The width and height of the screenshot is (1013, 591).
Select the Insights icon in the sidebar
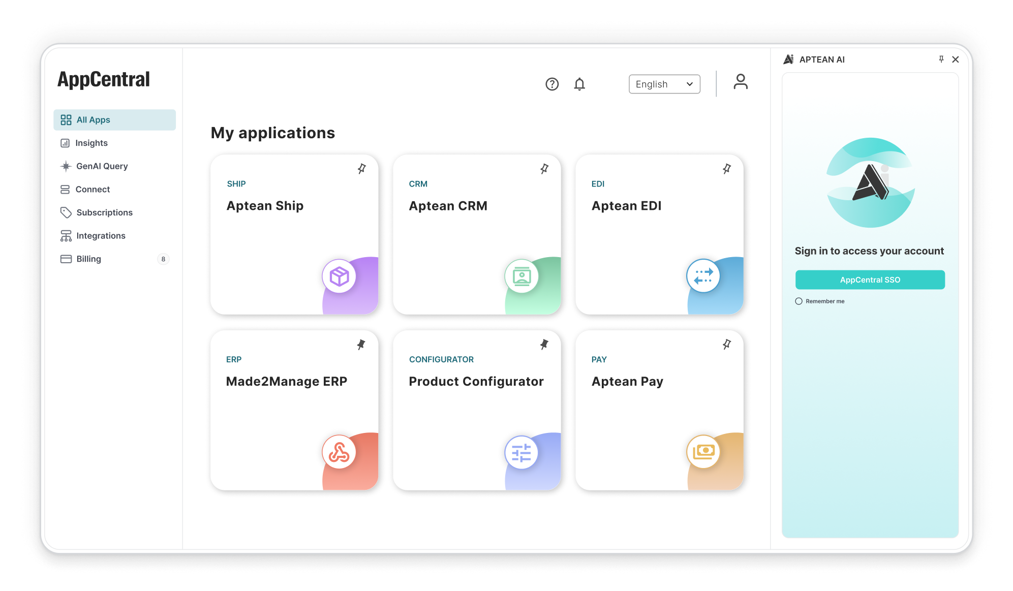tap(66, 143)
